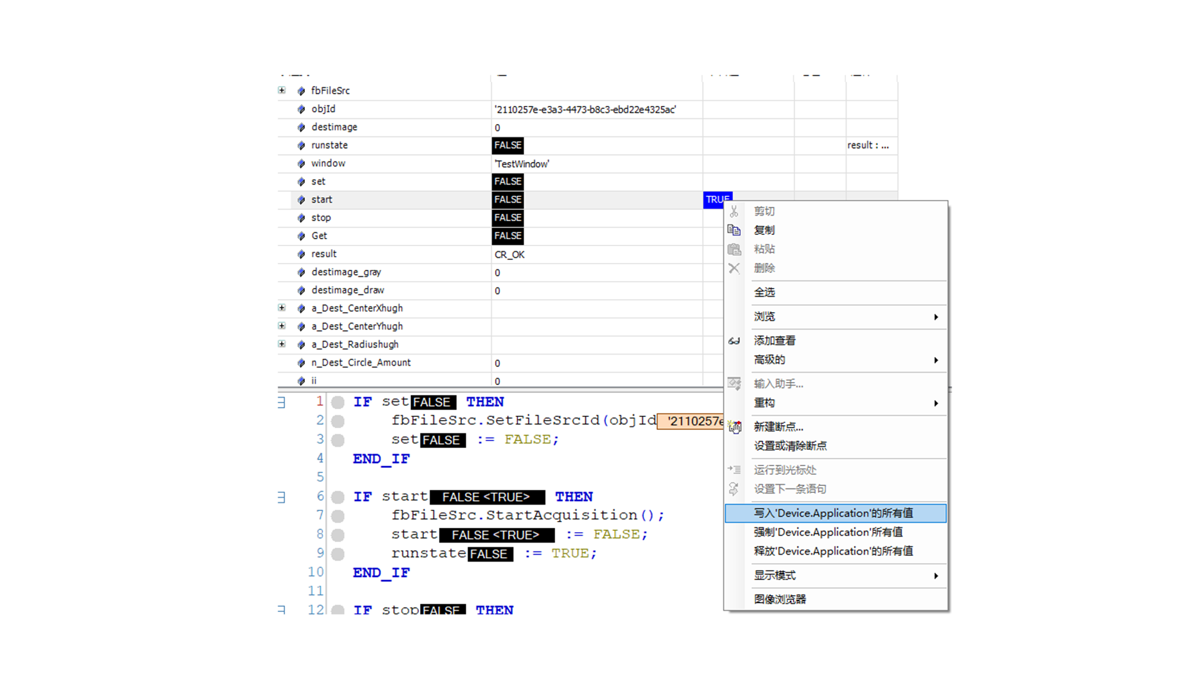Toggle breakpoint marker on line 9

click(x=338, y=554)
